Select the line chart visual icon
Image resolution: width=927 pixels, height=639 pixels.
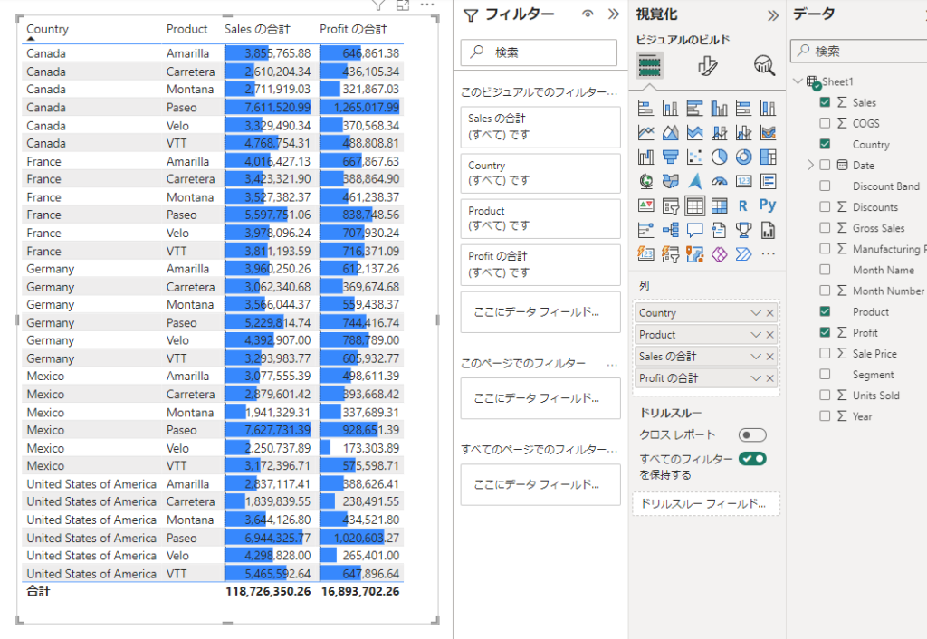tap(646, 131)
